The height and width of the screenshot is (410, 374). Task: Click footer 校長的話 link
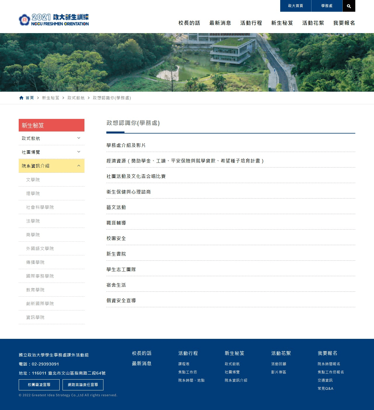(x=142, y=353)
